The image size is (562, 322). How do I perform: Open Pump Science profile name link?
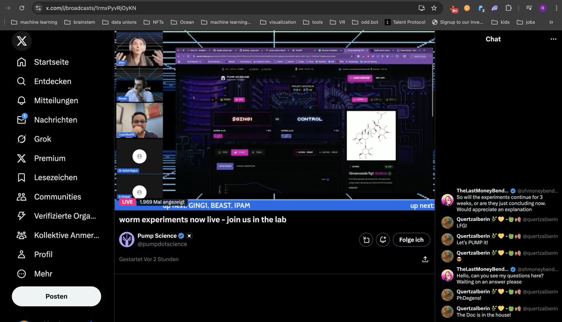pyautogui.click(x=157, y=236)
